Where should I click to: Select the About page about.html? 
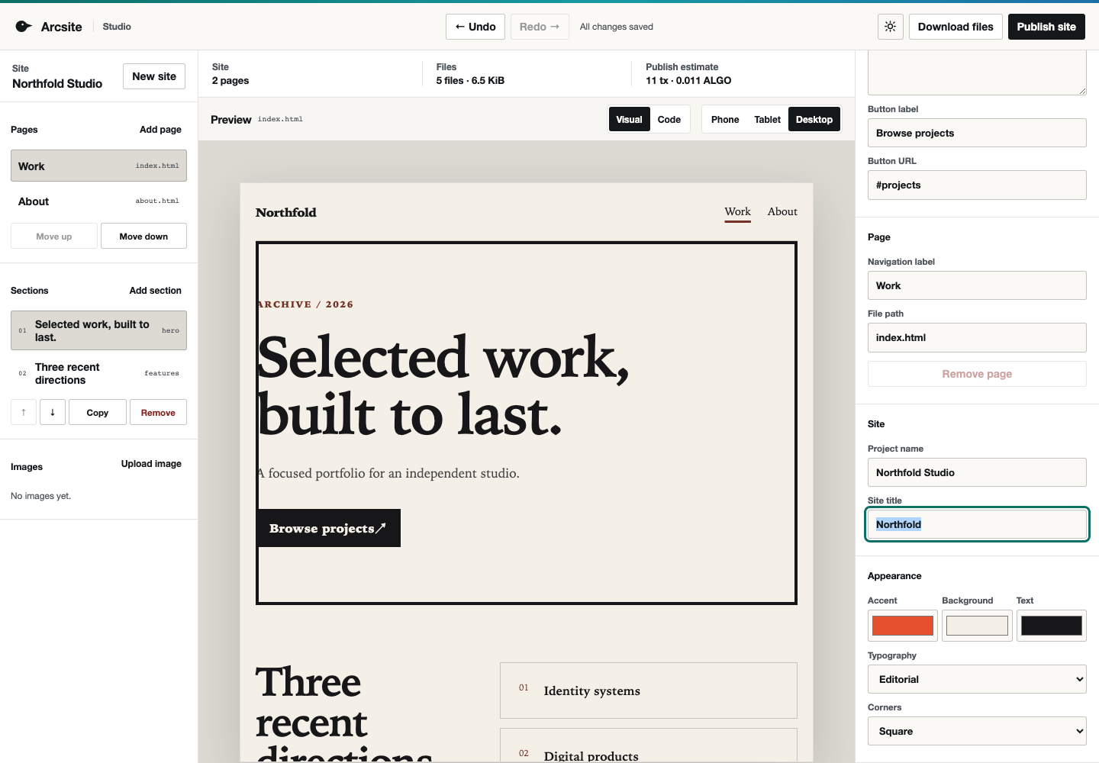(98, 201)
